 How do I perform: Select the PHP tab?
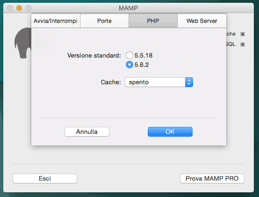153,21
